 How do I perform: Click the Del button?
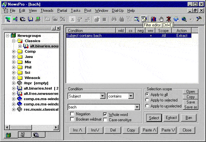(x=113, y=130)
